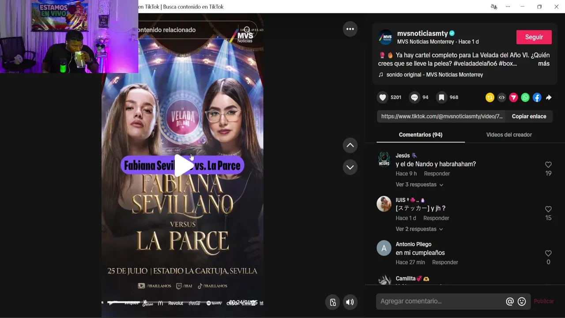565x318 pixels.
Task: Save video using the bookmark icon
Action: point(441,98)
